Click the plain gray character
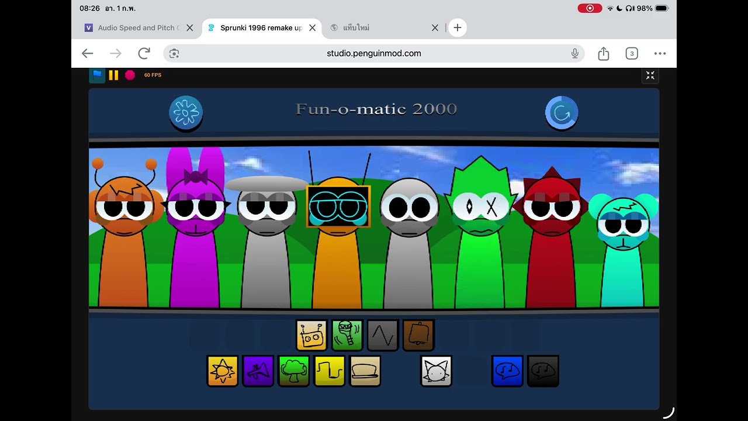 (409, 243)
